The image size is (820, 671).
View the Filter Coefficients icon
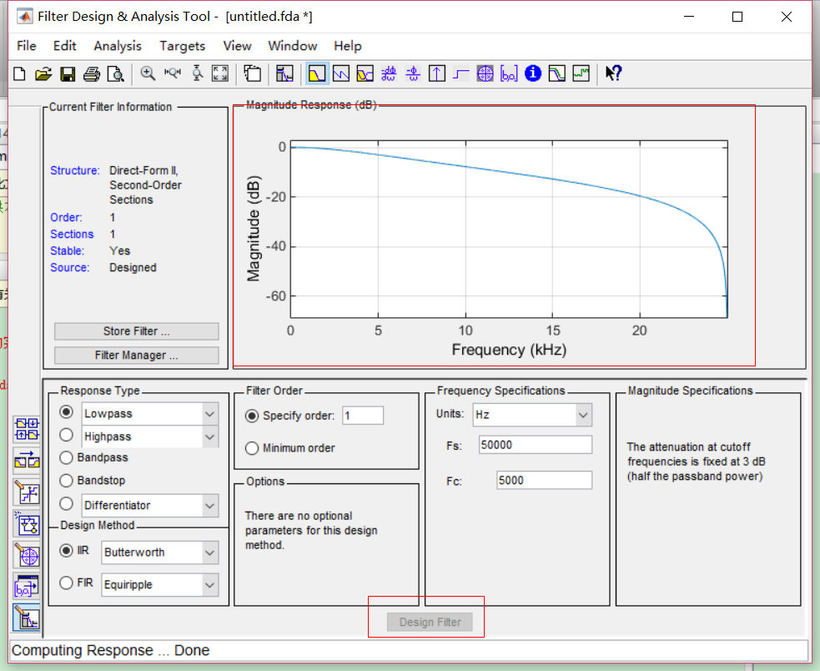[509, 73]
